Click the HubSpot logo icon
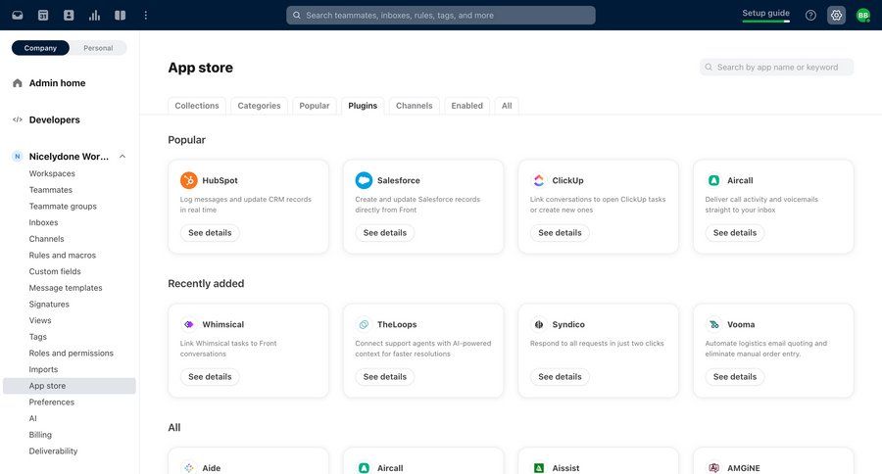 pyautogui.click(x=189, y=180)
